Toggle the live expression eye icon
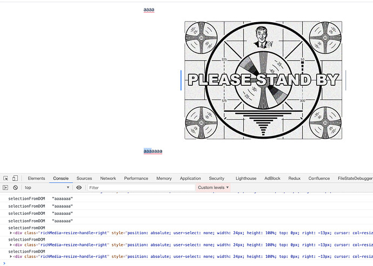This screenshot has height=266, width=373. pyautogui.click(x=79, y=188)
